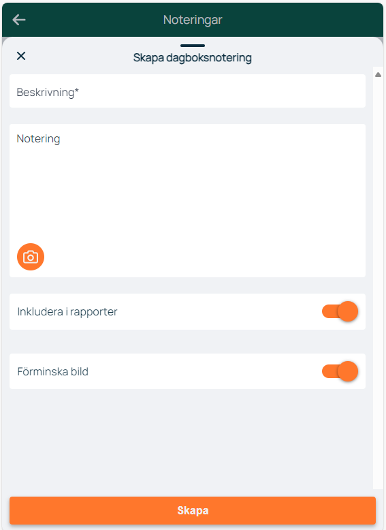Click the Förminska bild label text
The width and height of the screenshot is (386, 530).
tap(52, 371)
